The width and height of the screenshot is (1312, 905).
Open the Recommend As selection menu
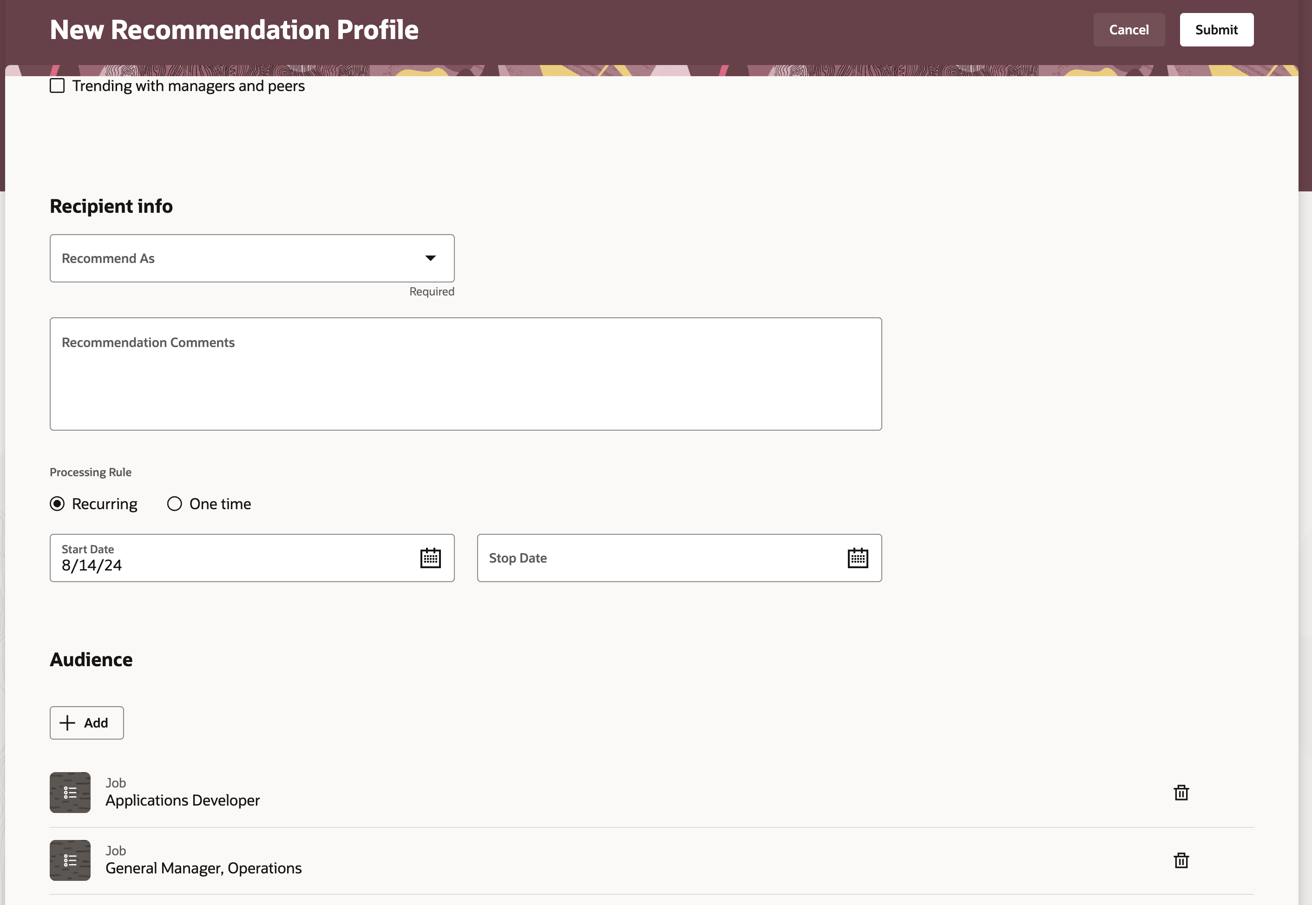[x=252, y=258]
